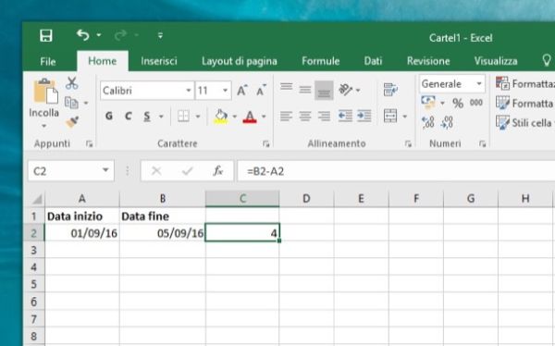Click formula bar containing =B2-A2
Viewport: 555px width, 346px height.
pos(396,171)
